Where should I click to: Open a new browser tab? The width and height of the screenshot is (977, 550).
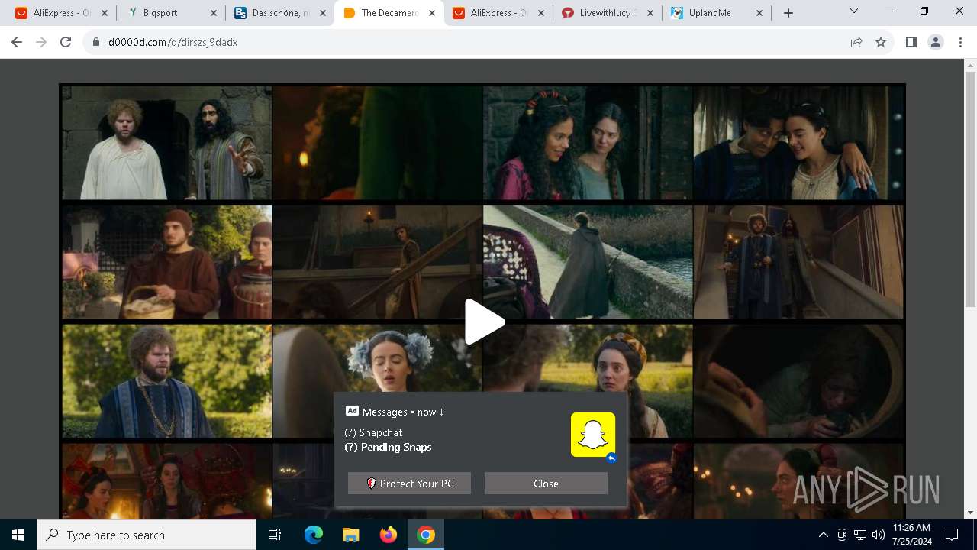click(788, 13)
